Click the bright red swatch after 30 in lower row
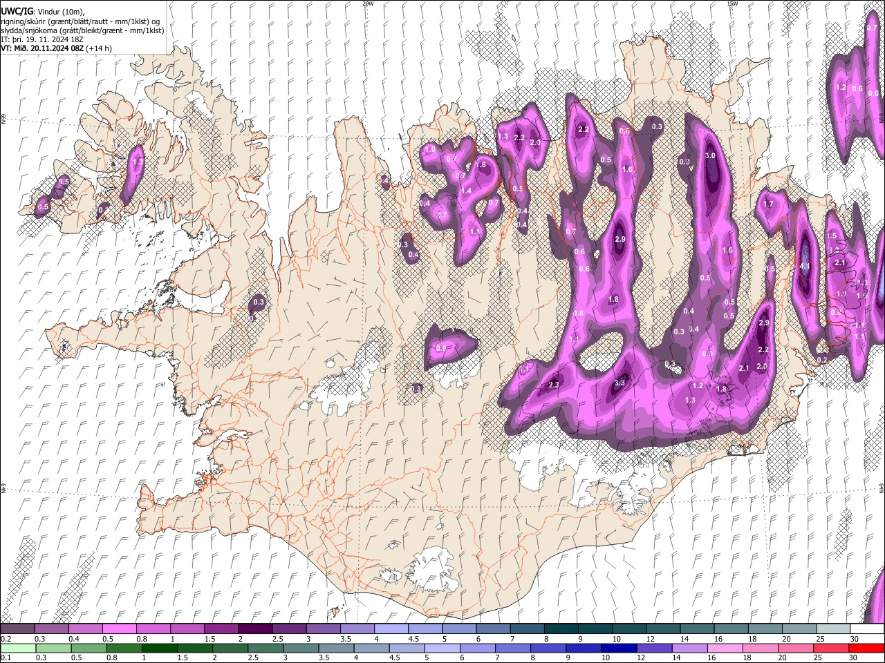 [867, 648]
